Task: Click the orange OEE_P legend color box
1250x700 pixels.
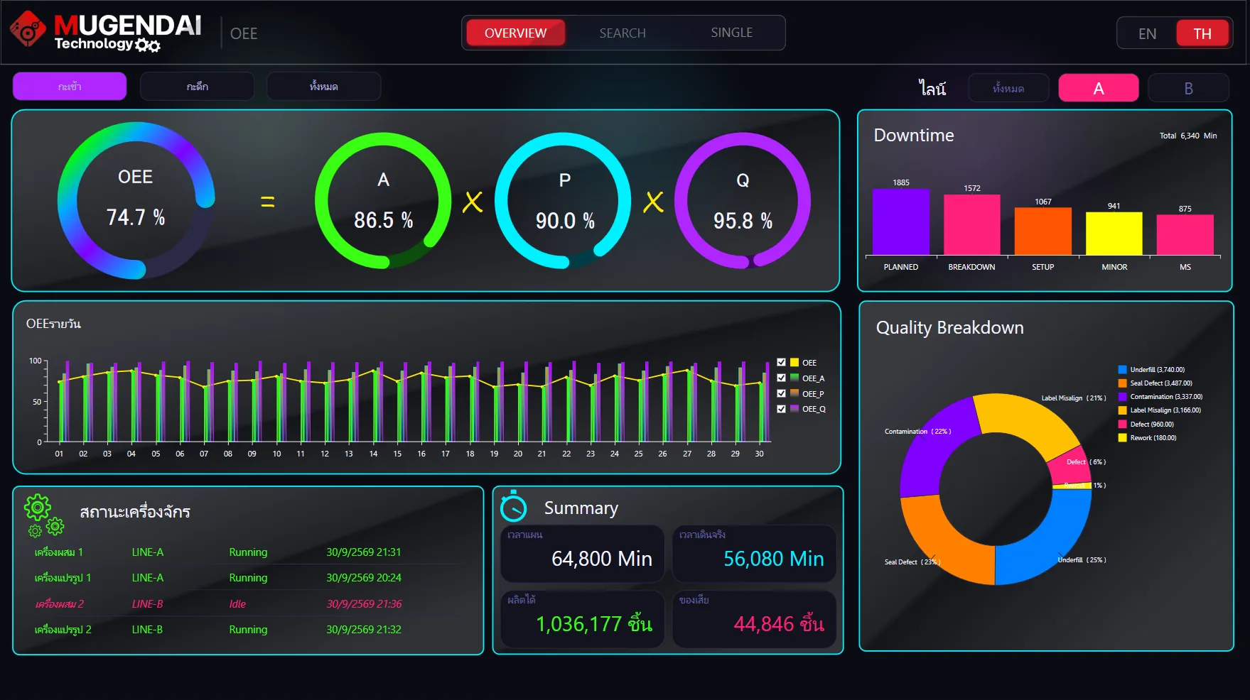Action: (x=794, y=393)
